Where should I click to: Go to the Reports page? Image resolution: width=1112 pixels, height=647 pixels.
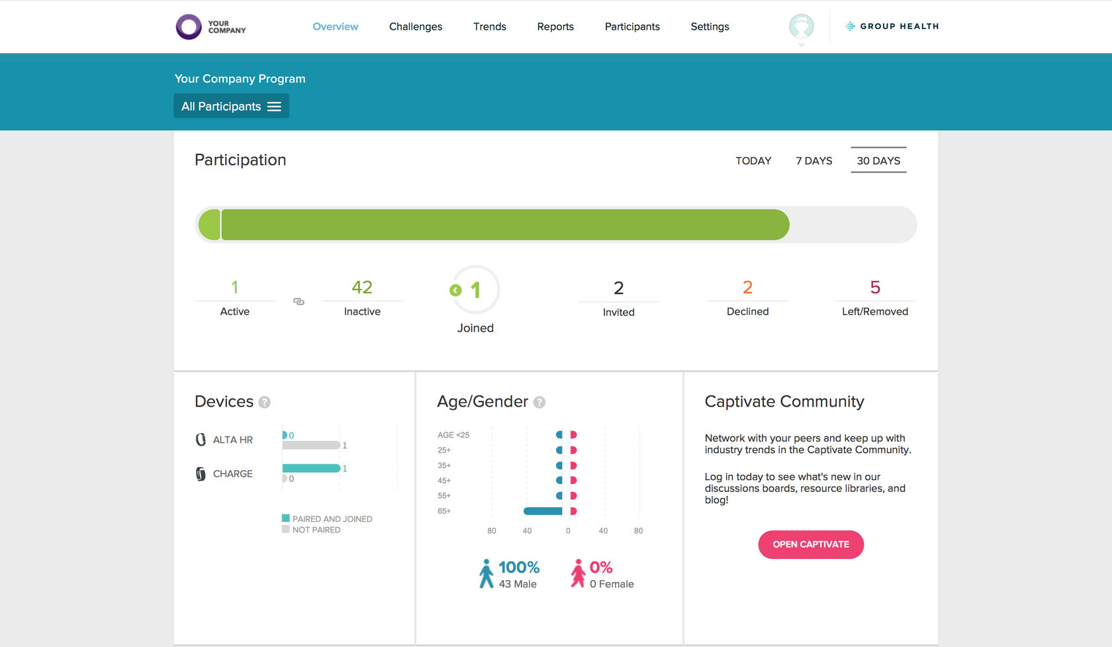(555, 26)
